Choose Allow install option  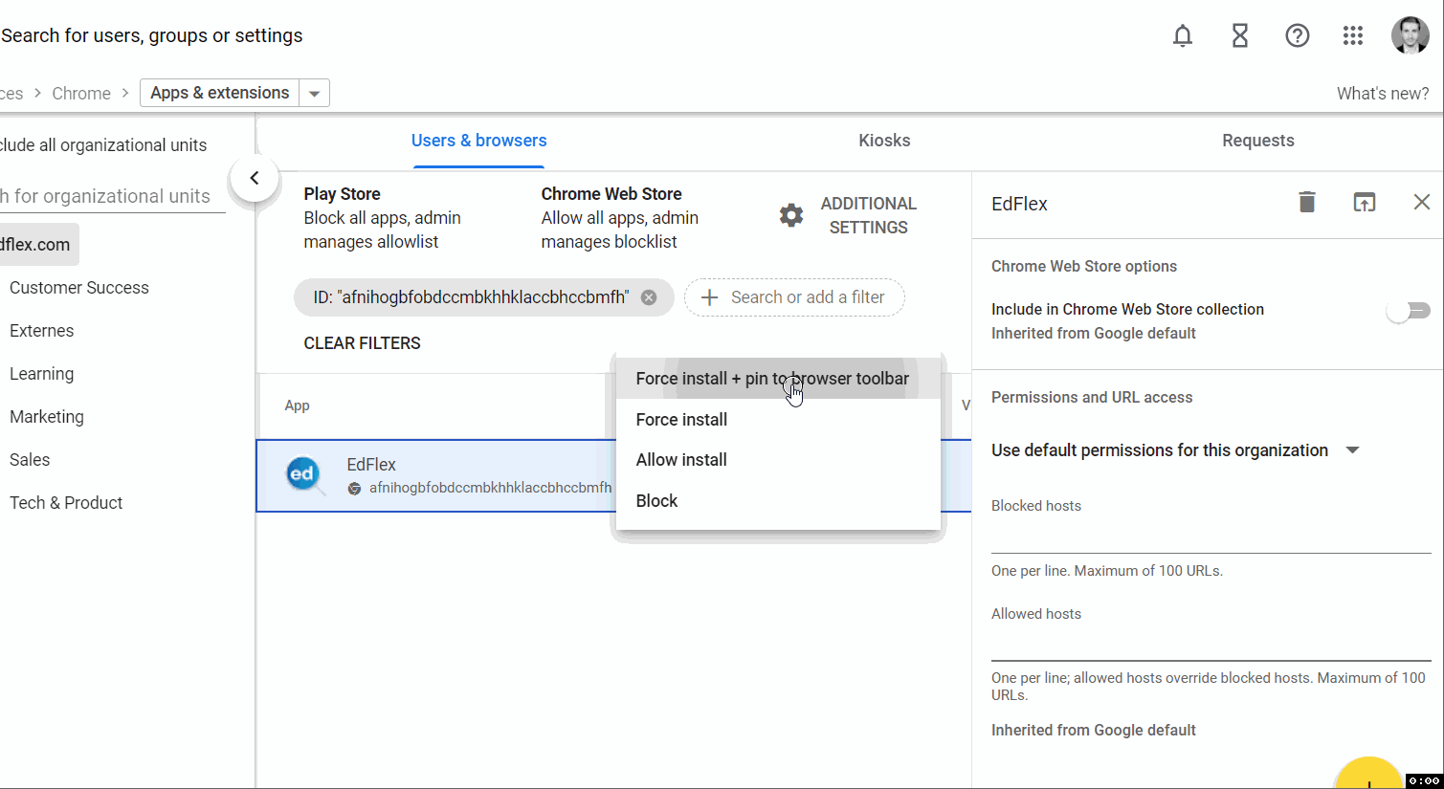(778, 460)
